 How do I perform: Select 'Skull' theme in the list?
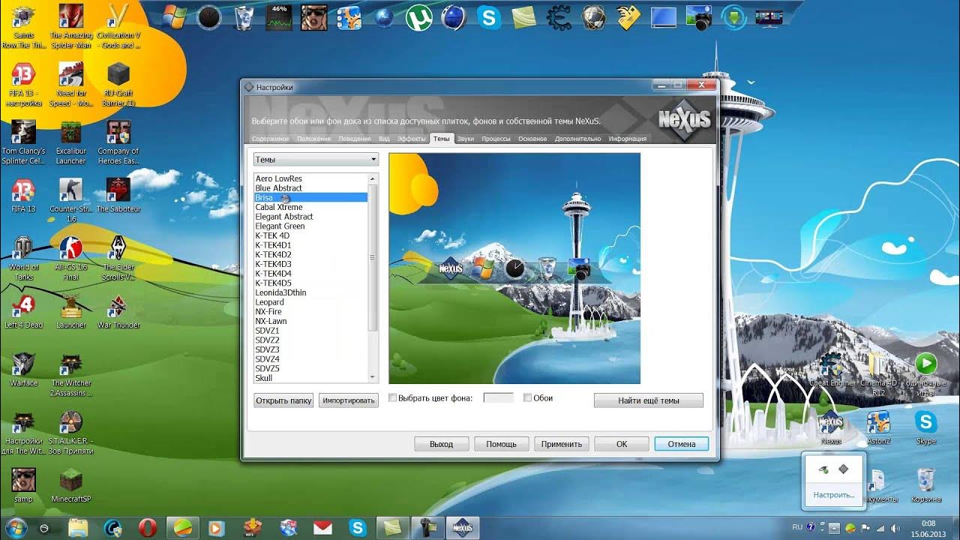tap(310, 378)
